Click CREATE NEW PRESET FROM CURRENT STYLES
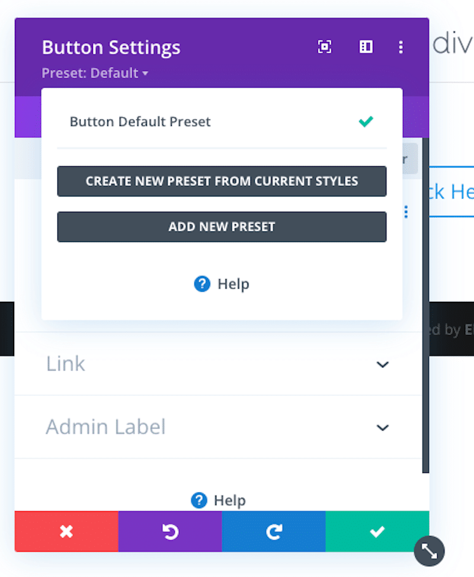The image size is (474, 577). pyautogui.click(x=221, y=181)
